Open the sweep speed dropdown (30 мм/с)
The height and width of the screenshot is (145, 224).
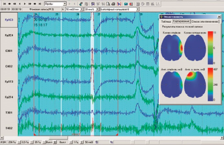click(x=97, y=9)
